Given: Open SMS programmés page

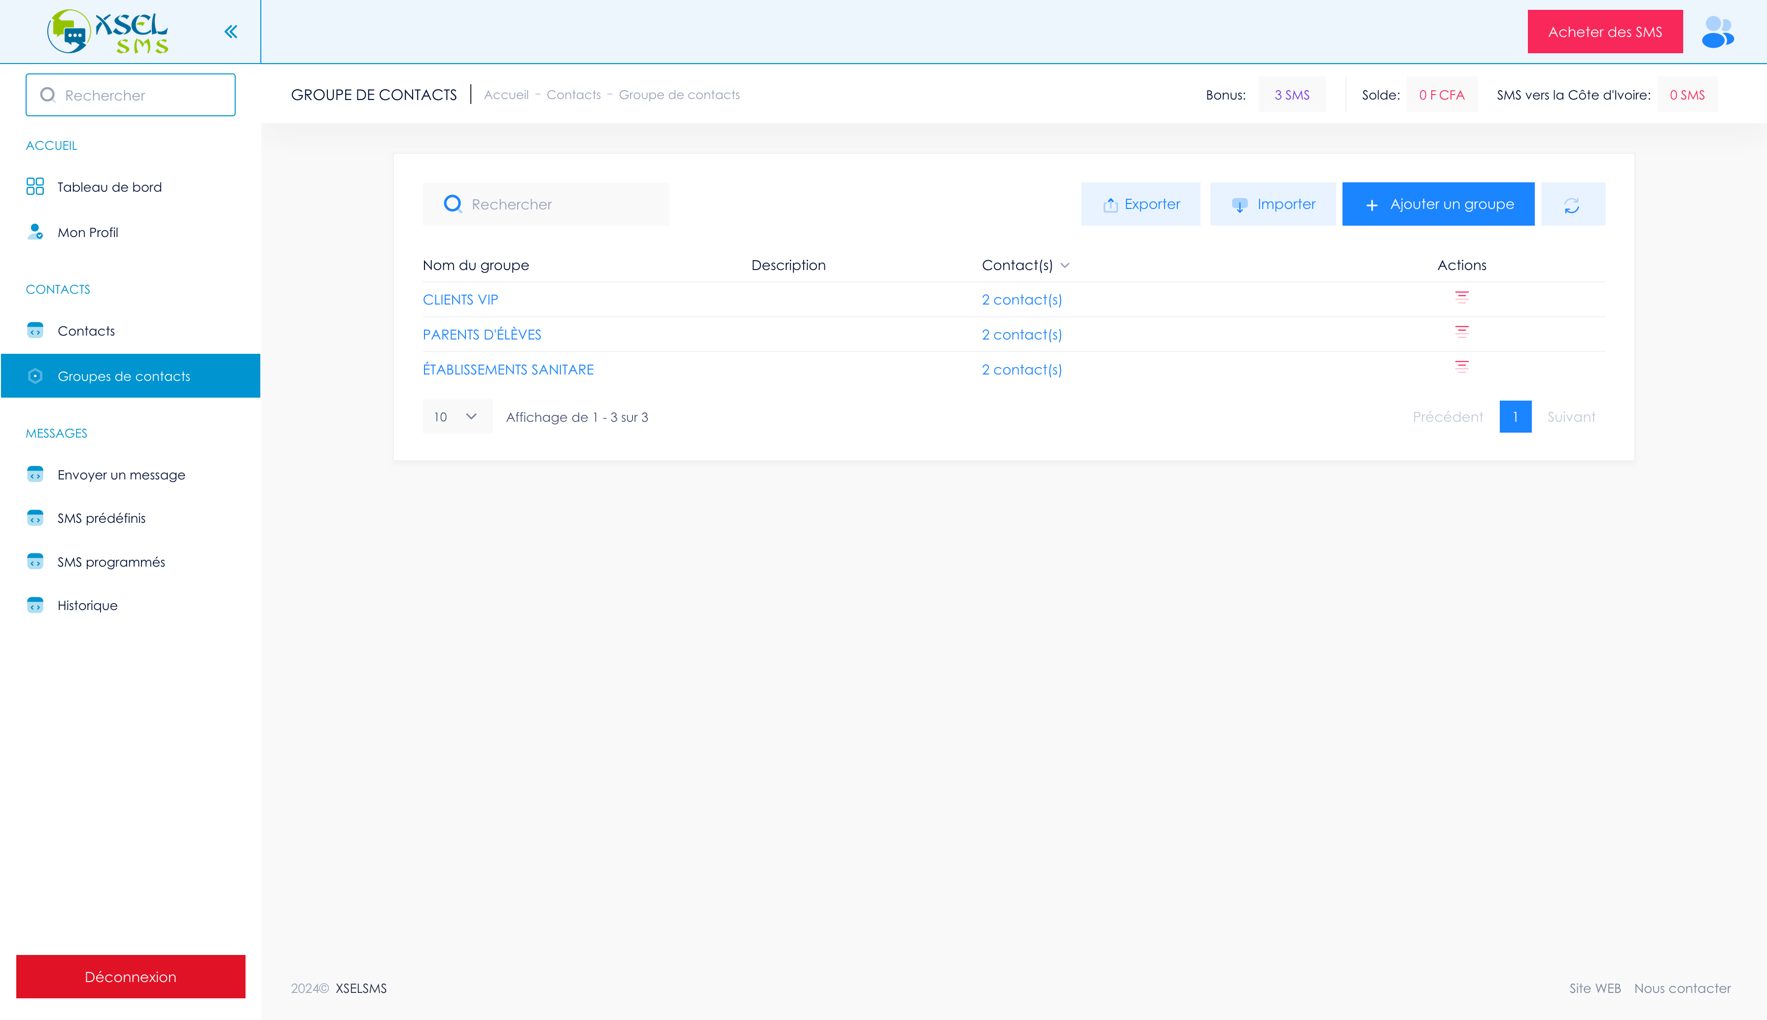Looking at the screenshot, I should (111, 562).
